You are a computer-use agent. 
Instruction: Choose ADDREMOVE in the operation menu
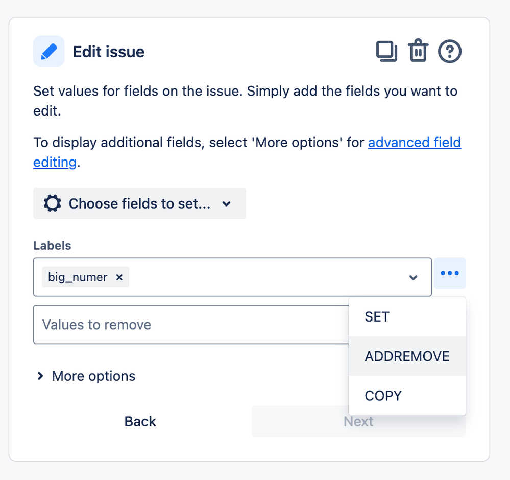click(x=407, y=356)
